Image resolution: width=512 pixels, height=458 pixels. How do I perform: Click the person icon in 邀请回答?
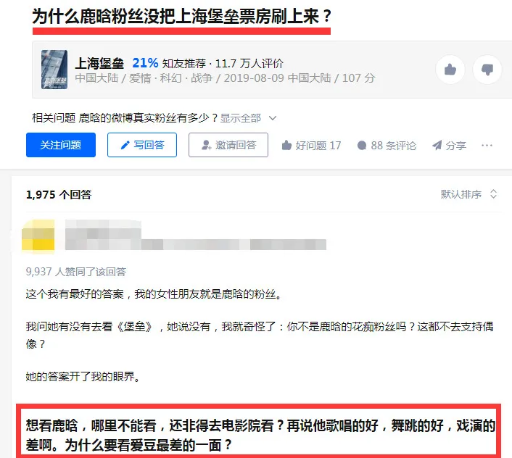207,145
